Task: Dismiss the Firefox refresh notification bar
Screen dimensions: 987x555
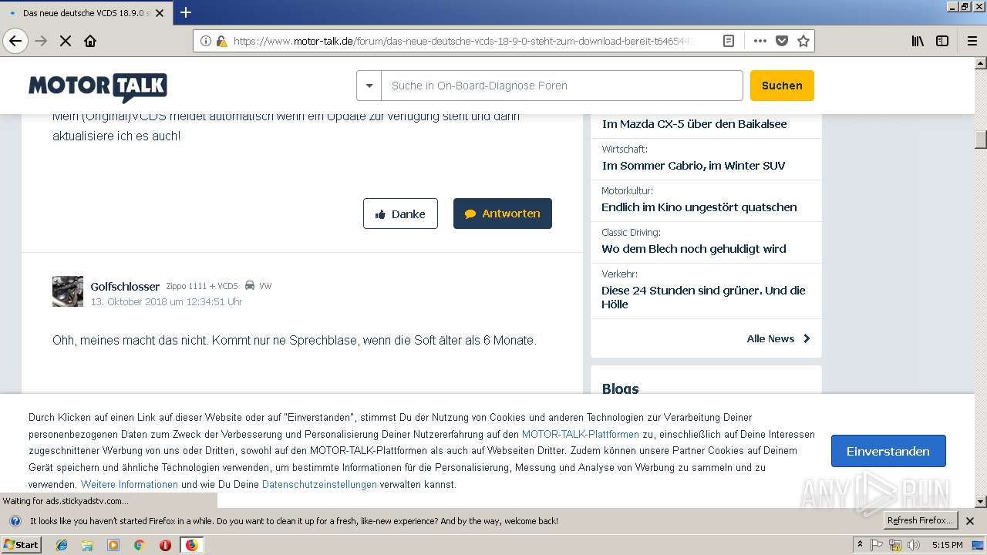Action: pos(970,521)
